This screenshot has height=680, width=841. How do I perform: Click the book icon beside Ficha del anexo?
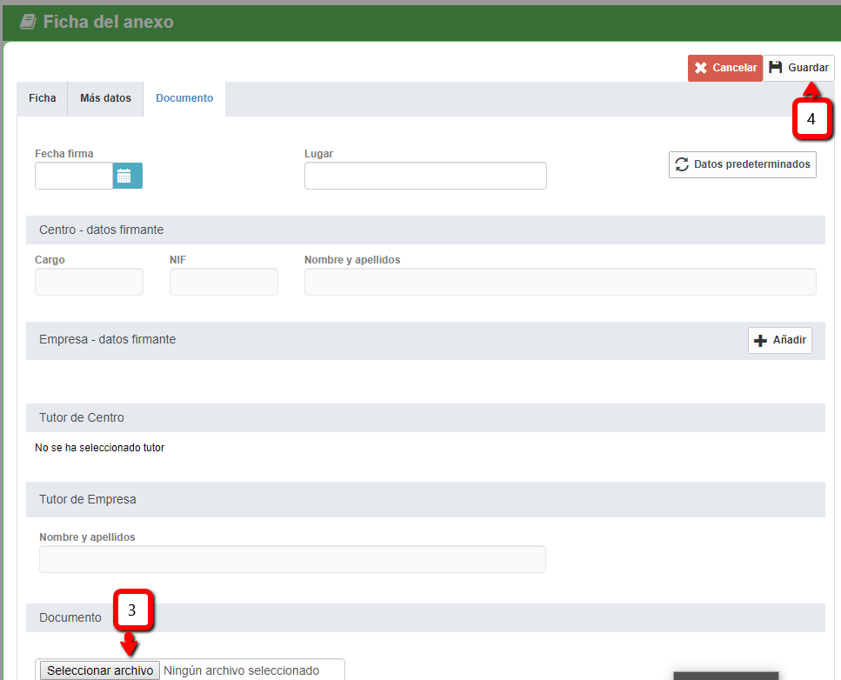pyautogui.click(x=28, y=22)
